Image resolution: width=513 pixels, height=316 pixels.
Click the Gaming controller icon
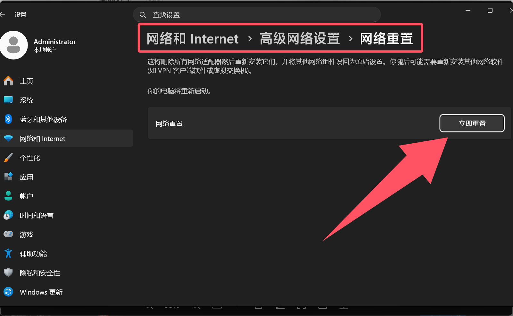[x=8, y=234]
